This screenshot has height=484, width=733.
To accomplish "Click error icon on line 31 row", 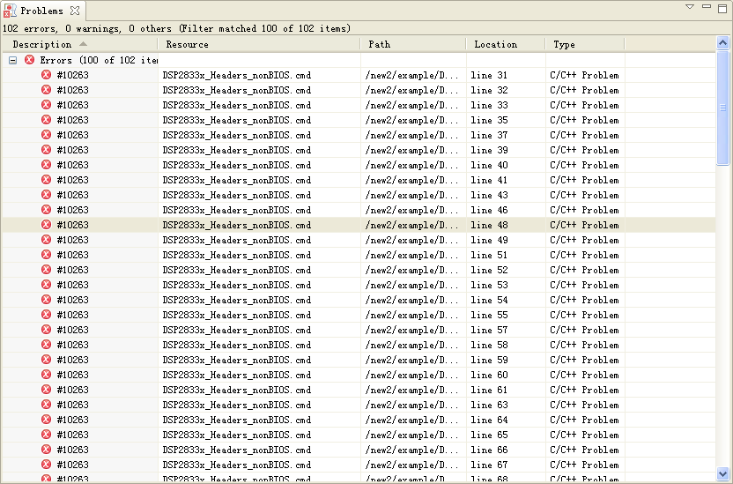I will point(47,75).
